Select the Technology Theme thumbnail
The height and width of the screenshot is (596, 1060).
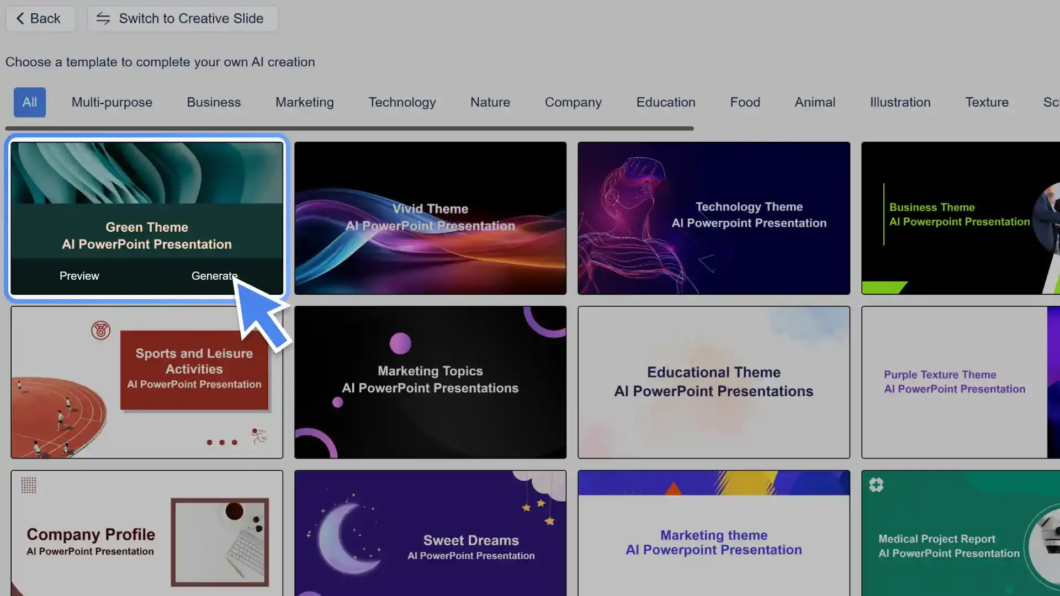point(713,217)
